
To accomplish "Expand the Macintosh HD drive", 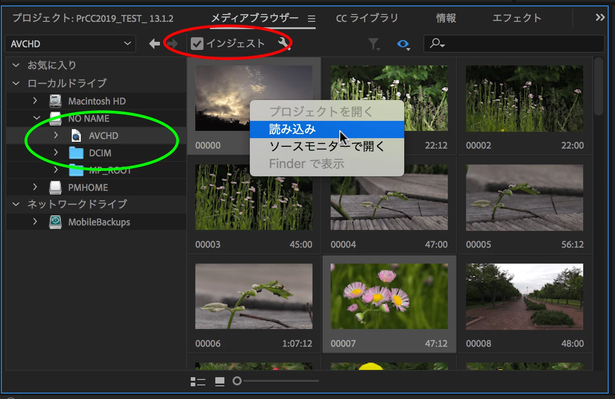I will point(35,101).
